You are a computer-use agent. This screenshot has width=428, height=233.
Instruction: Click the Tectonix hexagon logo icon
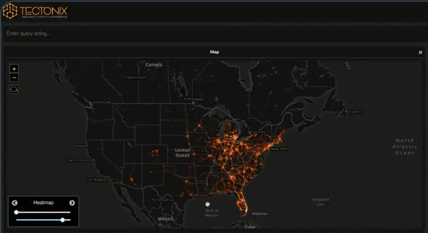pyautogui.click(x=10, y=11)
